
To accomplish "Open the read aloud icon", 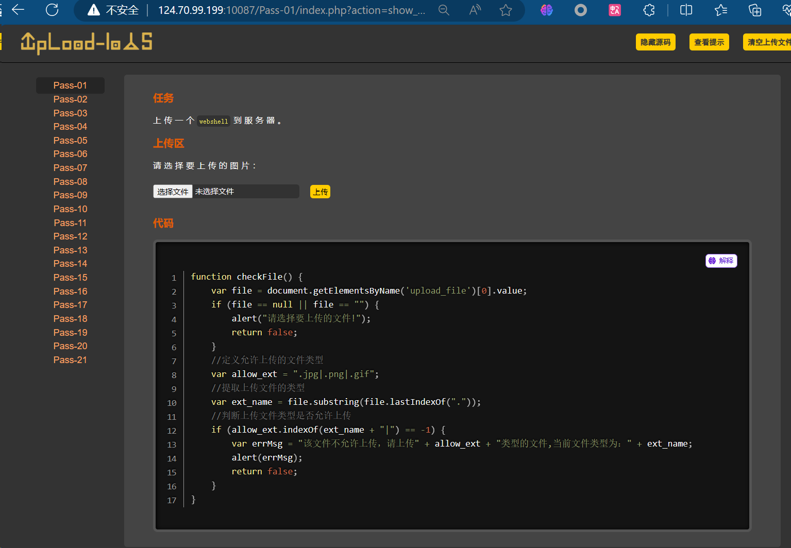I will pos(475,10).
